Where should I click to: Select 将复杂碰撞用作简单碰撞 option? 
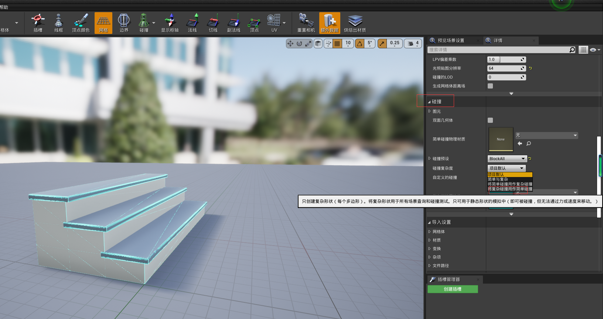click(x=510, y=189)
